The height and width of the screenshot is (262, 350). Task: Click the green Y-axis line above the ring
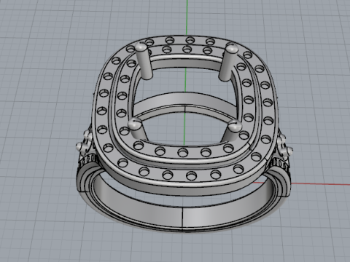pyautogui.click(x=187, y=17)
